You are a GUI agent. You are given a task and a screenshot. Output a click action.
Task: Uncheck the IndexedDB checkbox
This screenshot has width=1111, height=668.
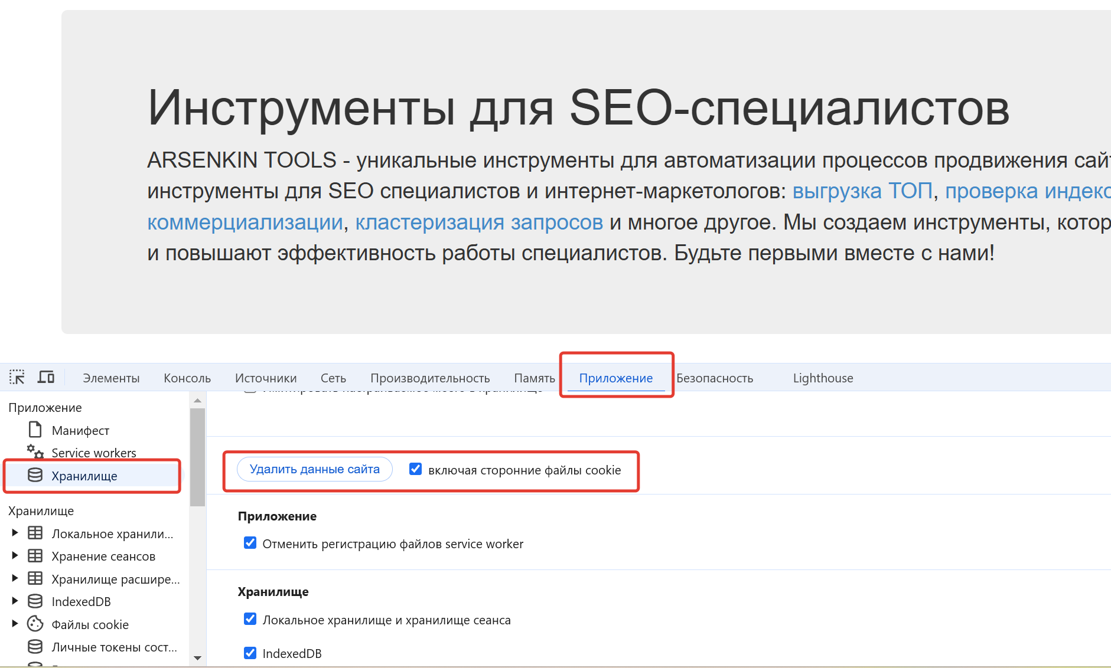[x=250, y=653]
